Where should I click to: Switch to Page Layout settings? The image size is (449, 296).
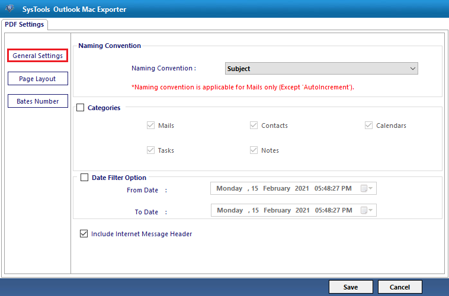(x=37, y=78)
